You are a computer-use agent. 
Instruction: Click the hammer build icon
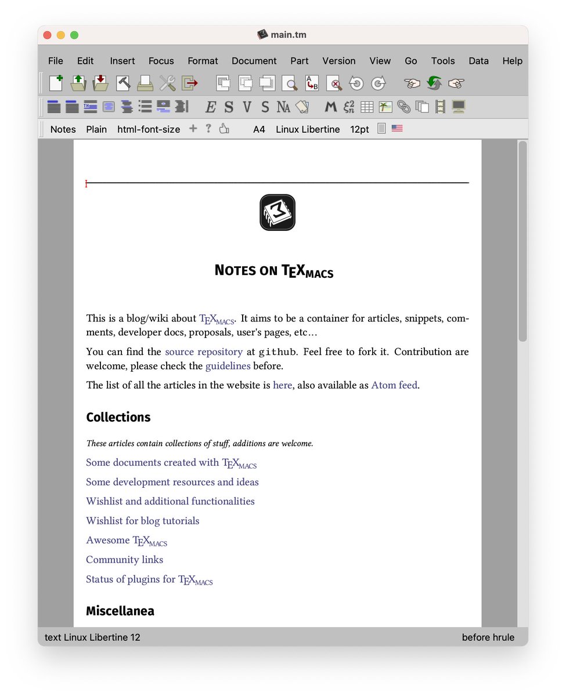(123, 84)
